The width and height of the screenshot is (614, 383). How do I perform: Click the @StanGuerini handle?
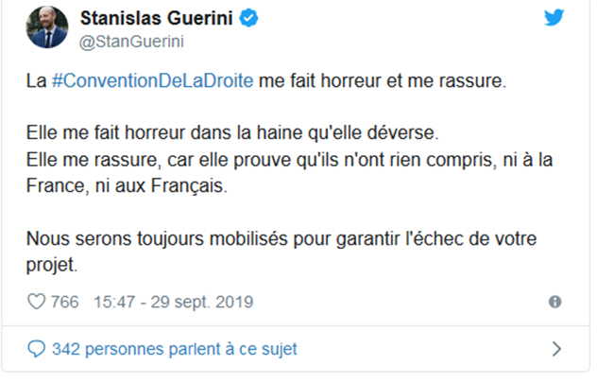tap(126, 41)
